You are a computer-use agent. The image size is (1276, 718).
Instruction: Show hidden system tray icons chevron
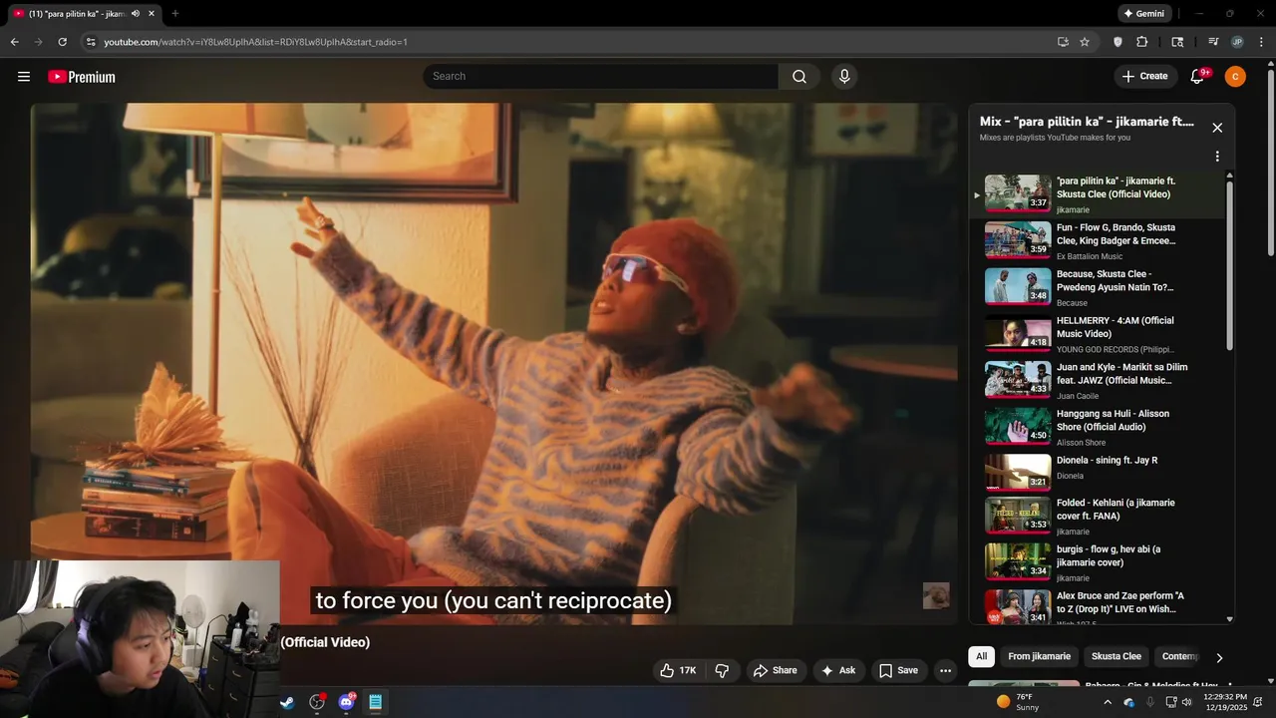[1108, 702]
